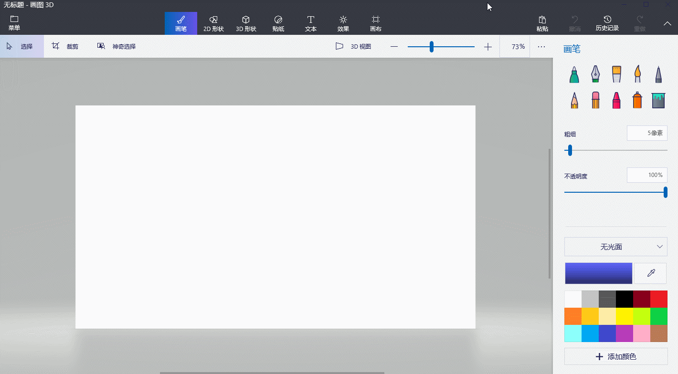The height and width of the screenshot is (374, 678).
Task: Click the zoom out minus icon
Action: [394, 47]
